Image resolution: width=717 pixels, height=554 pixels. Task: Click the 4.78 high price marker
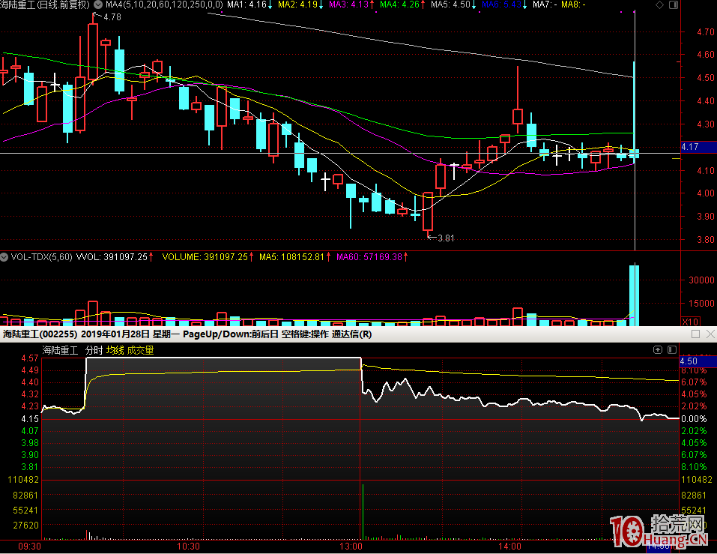pyautogui.click(x=112, y=16)
